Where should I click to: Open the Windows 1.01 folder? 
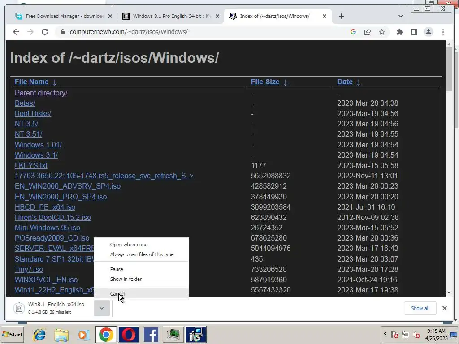click(x=39, y=145)
